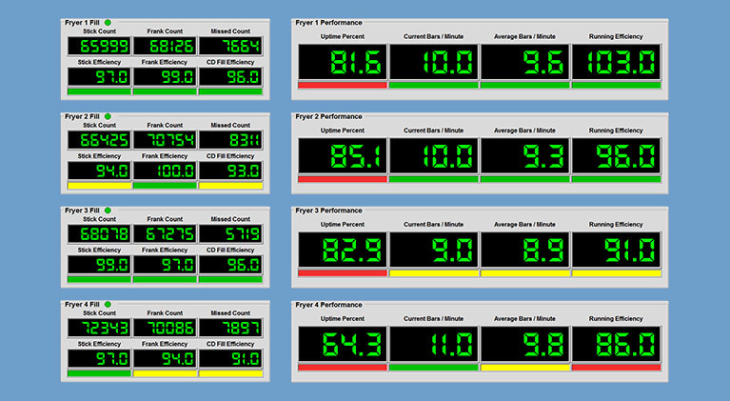Click Fryer 3 Frank Count display showing 67275
The width and height of the screenshot is (730, 401).
(165, 234)
